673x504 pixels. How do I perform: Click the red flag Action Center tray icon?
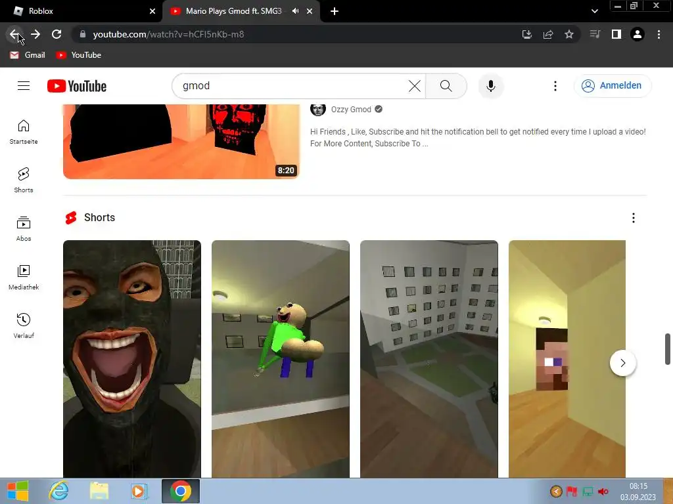point(572,491)
